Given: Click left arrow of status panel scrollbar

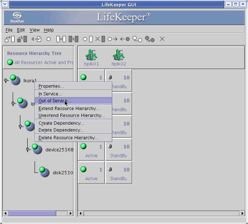Looking at the screenshot, I should [x=81, y=213].
